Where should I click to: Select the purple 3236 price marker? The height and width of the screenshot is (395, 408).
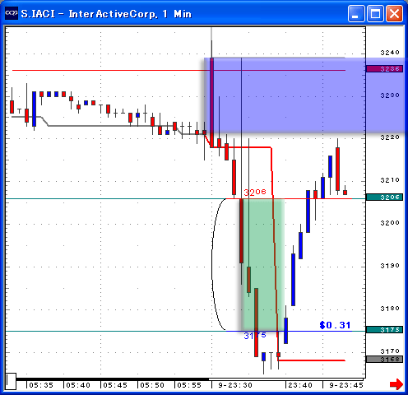tap(384, 68)
